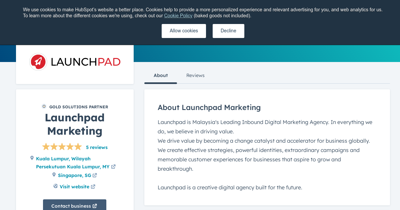This screenshot has width=400, height=210.
Task: Click the Gold Solutions Partner badge icon
Action: point(44,106)
